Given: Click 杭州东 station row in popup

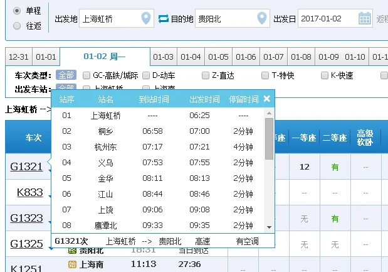Looking at the screenshot, I should click(x=158, y=147).
